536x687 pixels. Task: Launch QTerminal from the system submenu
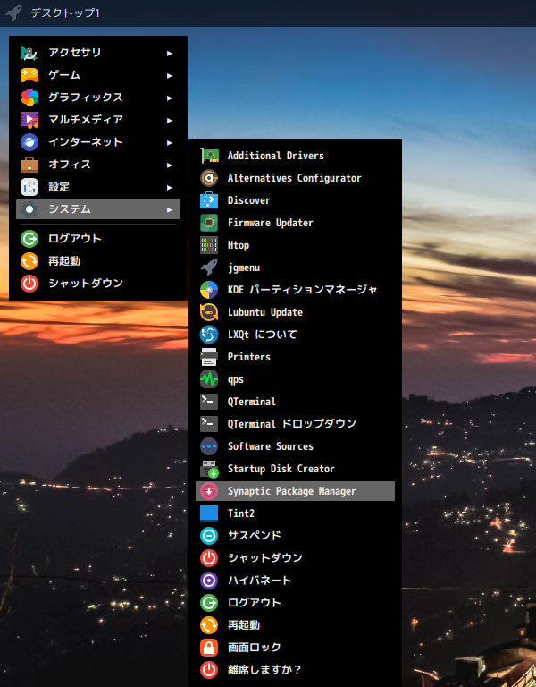click(295, 402)
